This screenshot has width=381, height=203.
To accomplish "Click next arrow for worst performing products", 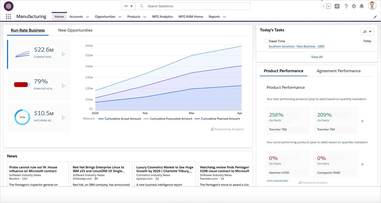I will (362, 164).
